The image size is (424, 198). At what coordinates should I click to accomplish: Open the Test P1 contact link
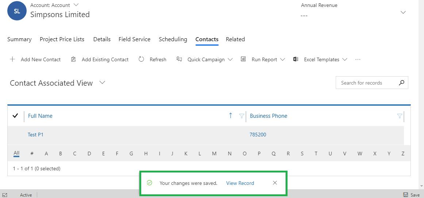(x=36, y=135)
